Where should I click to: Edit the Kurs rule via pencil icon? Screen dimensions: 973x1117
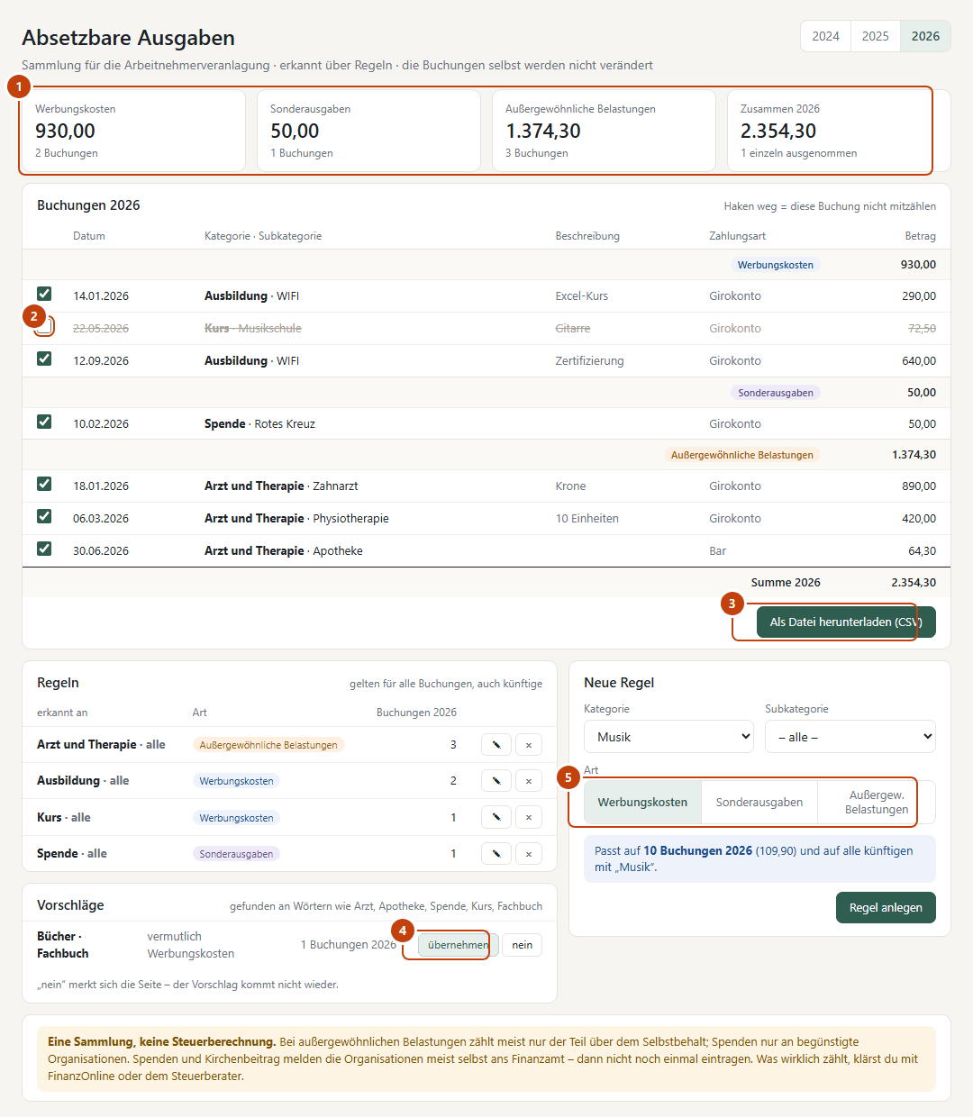point(496,818)
